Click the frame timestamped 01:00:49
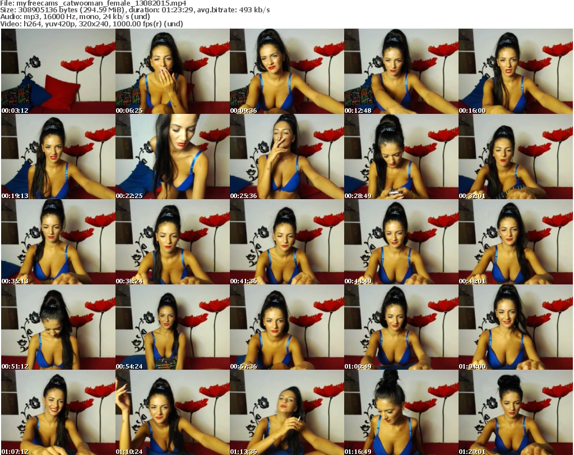 pyautogui.click(x=401, y=327)
